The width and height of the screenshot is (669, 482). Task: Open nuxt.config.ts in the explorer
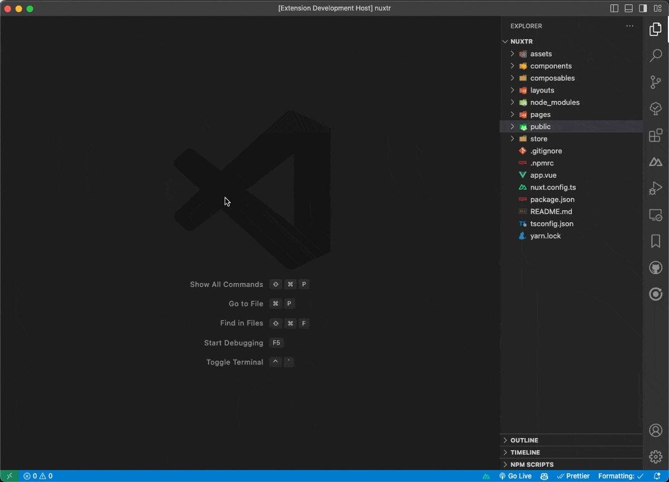pos(571,187)
